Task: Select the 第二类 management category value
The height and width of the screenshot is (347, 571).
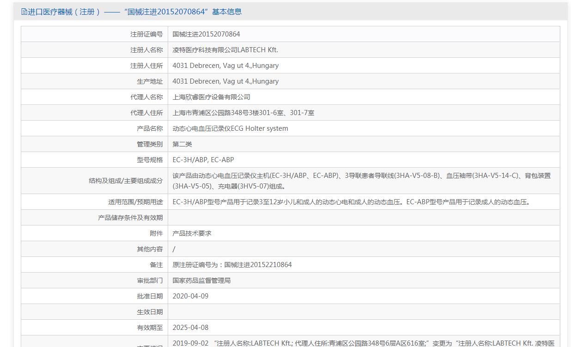Action: click(182, 144)
